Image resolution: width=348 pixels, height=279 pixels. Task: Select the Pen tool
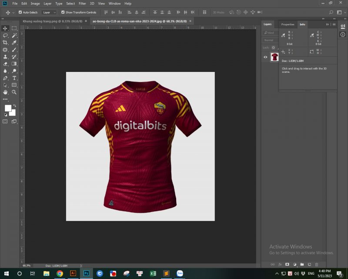click(x=5, y=78)
